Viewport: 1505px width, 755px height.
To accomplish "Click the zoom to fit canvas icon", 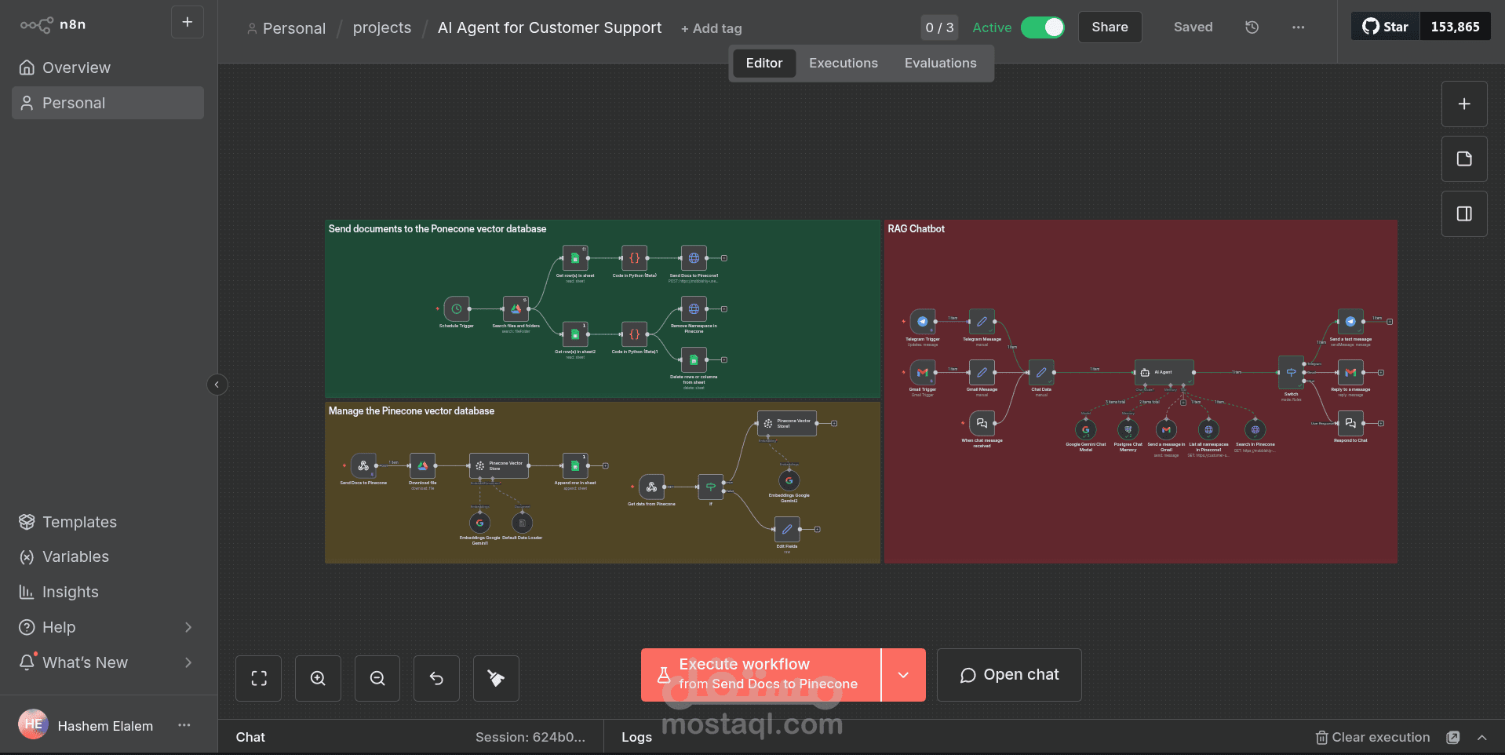I will (259, 678).
